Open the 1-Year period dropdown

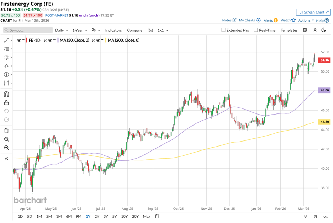pyautogui.click(x=80, y=30)
